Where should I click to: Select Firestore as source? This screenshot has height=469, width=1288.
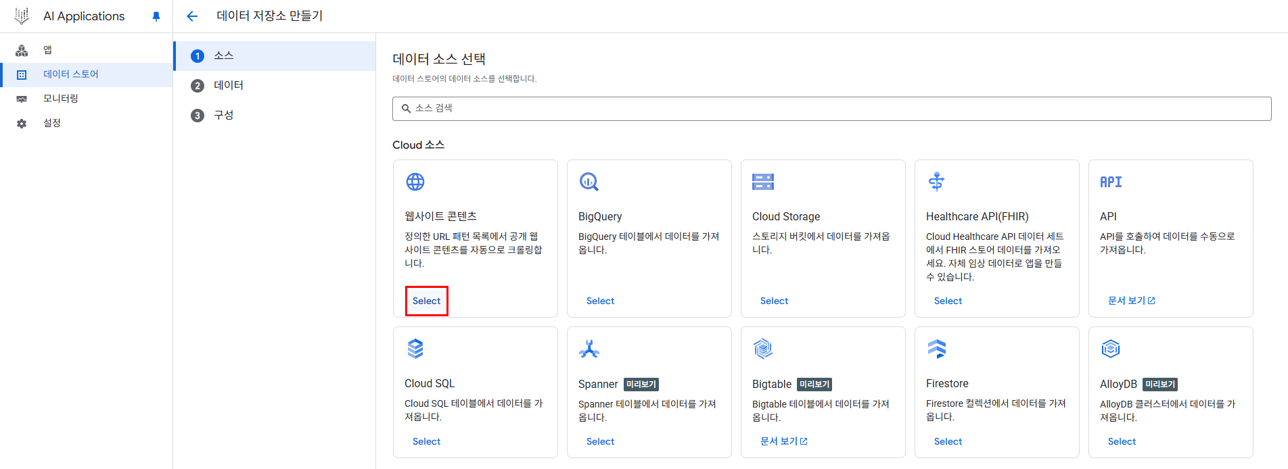pos(948,441)
